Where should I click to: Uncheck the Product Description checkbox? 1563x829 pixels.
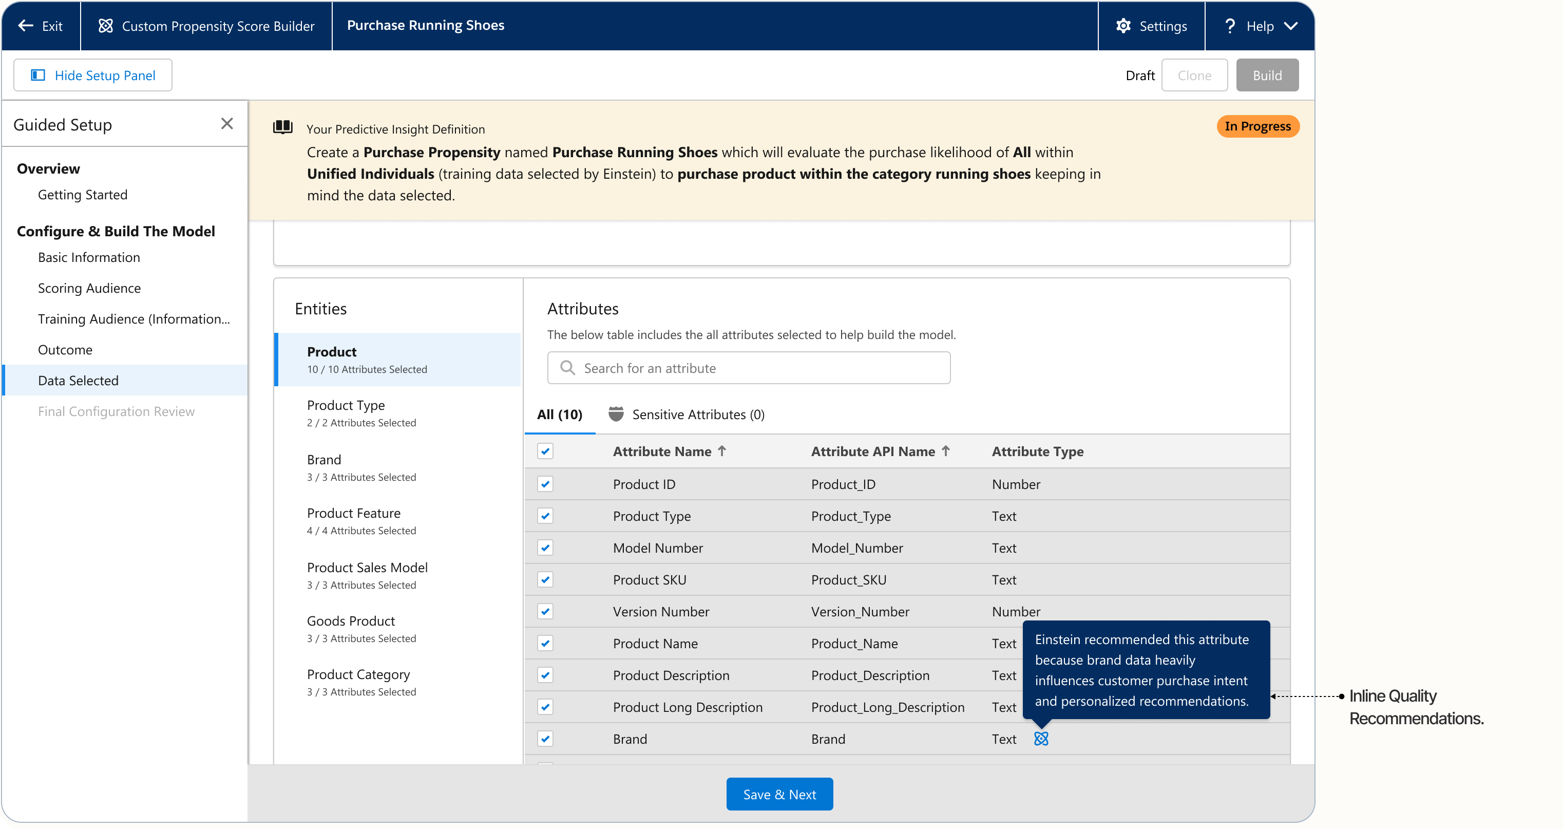click(x=545, y=675)
